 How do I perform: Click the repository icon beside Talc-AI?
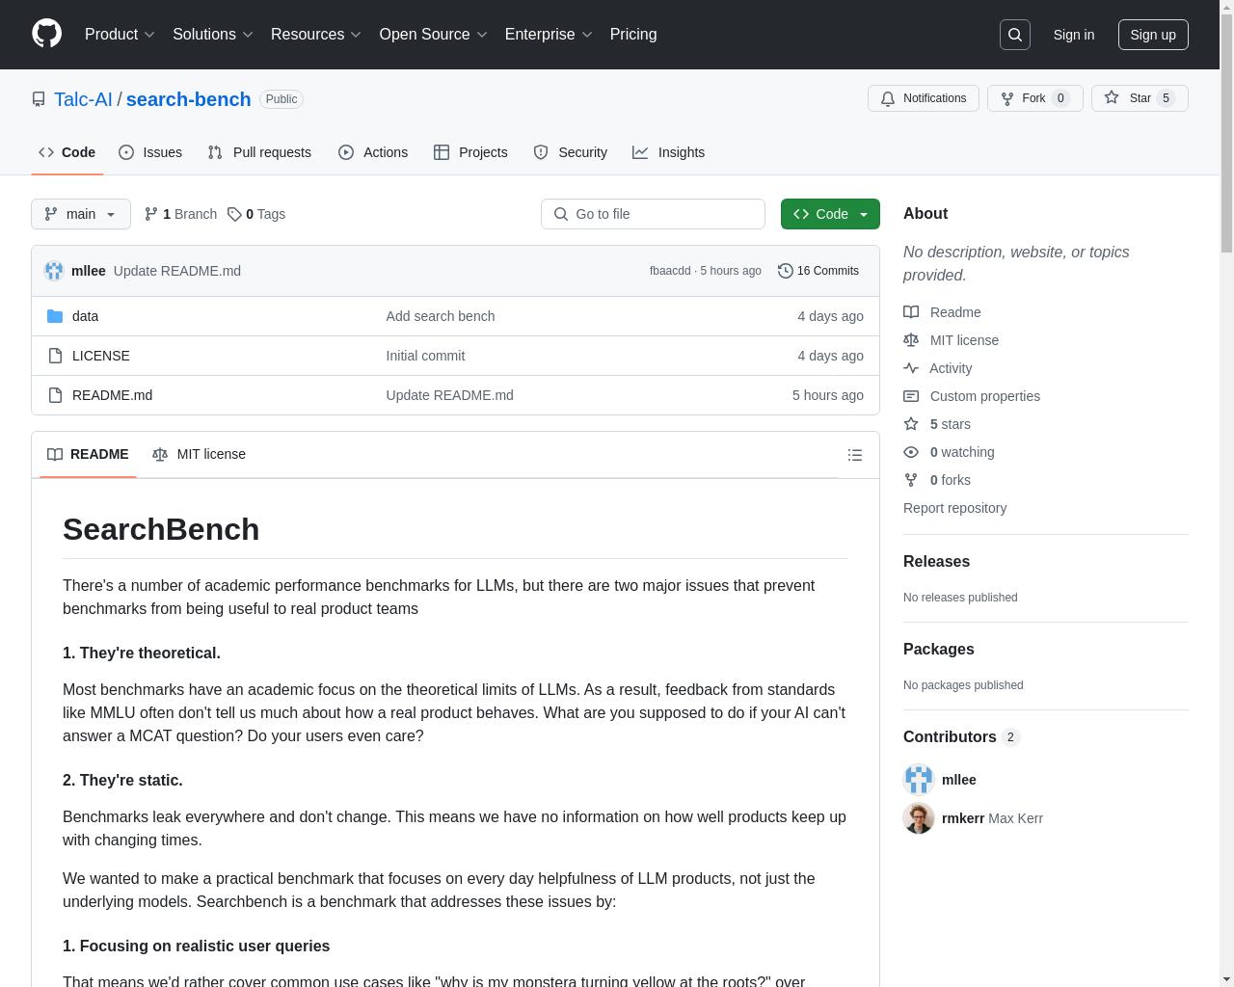click(x=39, y=99)
